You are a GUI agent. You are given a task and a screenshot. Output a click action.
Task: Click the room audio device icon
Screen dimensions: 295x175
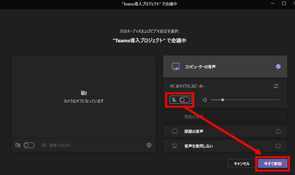pos(174,131)
